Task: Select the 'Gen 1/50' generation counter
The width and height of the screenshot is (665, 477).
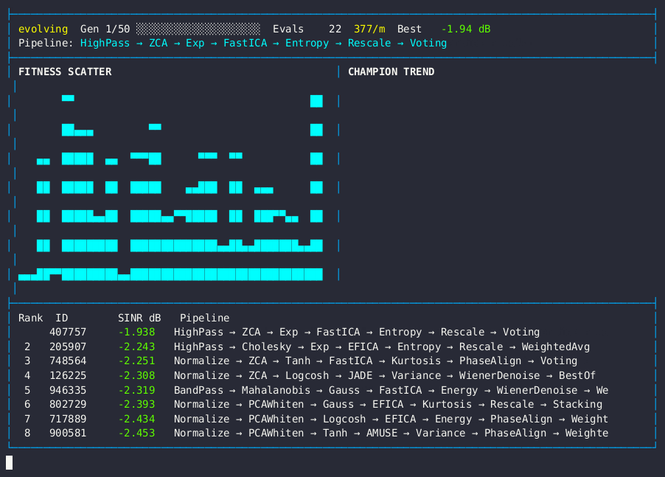Action: point(105,29)
